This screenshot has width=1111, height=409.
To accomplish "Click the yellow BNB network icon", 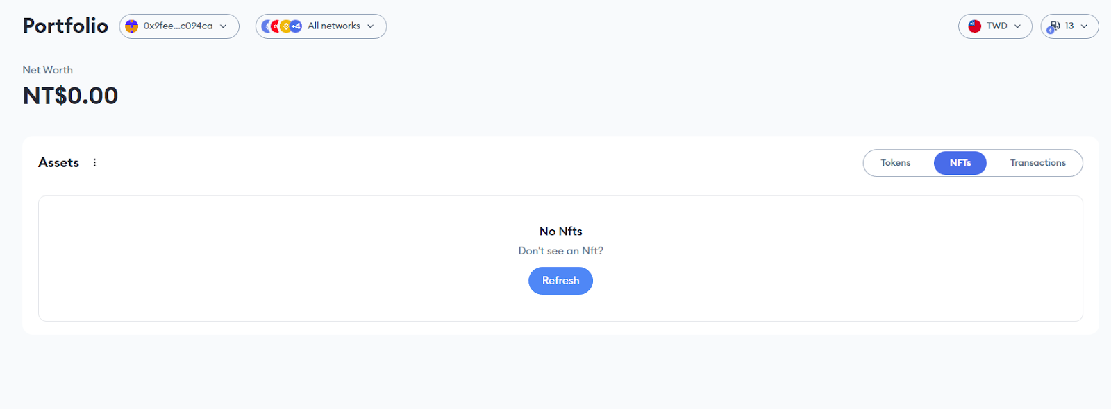I will pos(285,26).
